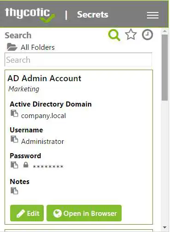Image resolution: width=170 pixels, height=232 pixels.
Task: Focus the Search text field
Action: tap(78, 59)
